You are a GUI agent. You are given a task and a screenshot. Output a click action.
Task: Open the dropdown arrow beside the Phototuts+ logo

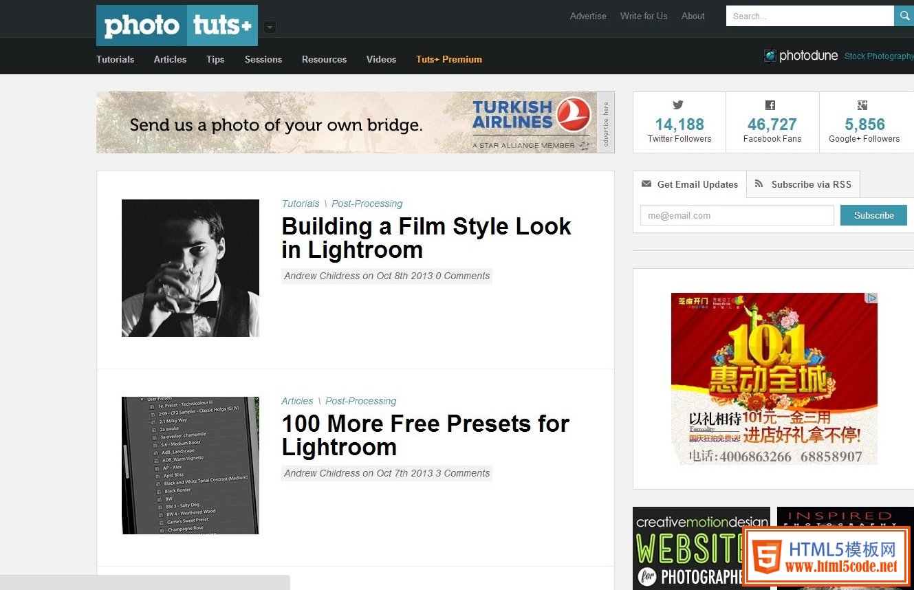tap(270, 28)
